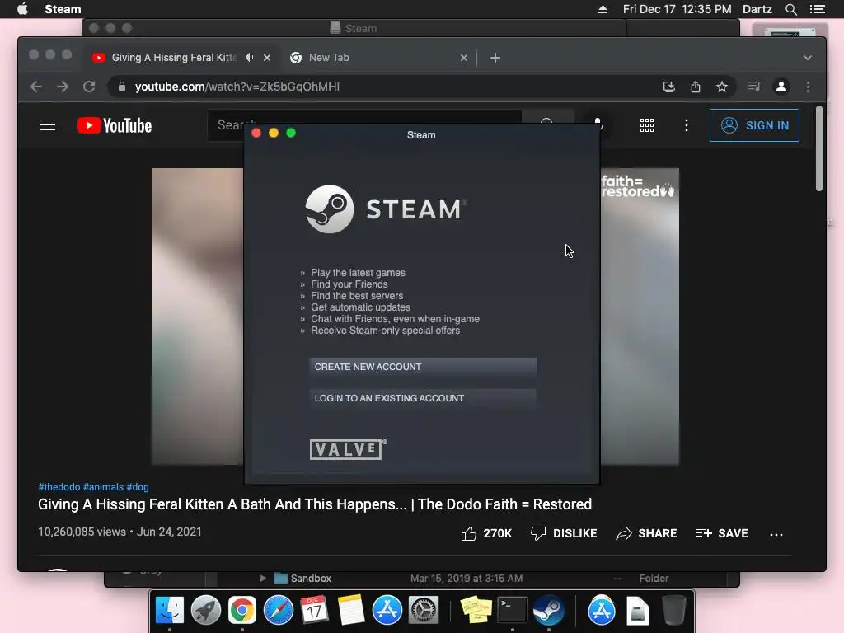Image resolution: width=844 pixels, height=633 pixels.
Task: Reload the YouTube page
Action: [x=89, y=87]
